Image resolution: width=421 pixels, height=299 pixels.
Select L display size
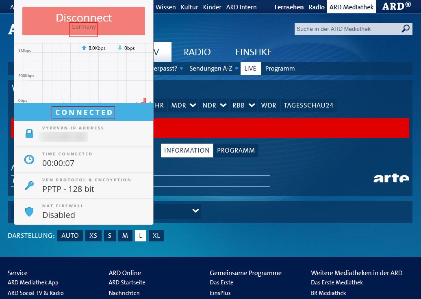(141, 236)
